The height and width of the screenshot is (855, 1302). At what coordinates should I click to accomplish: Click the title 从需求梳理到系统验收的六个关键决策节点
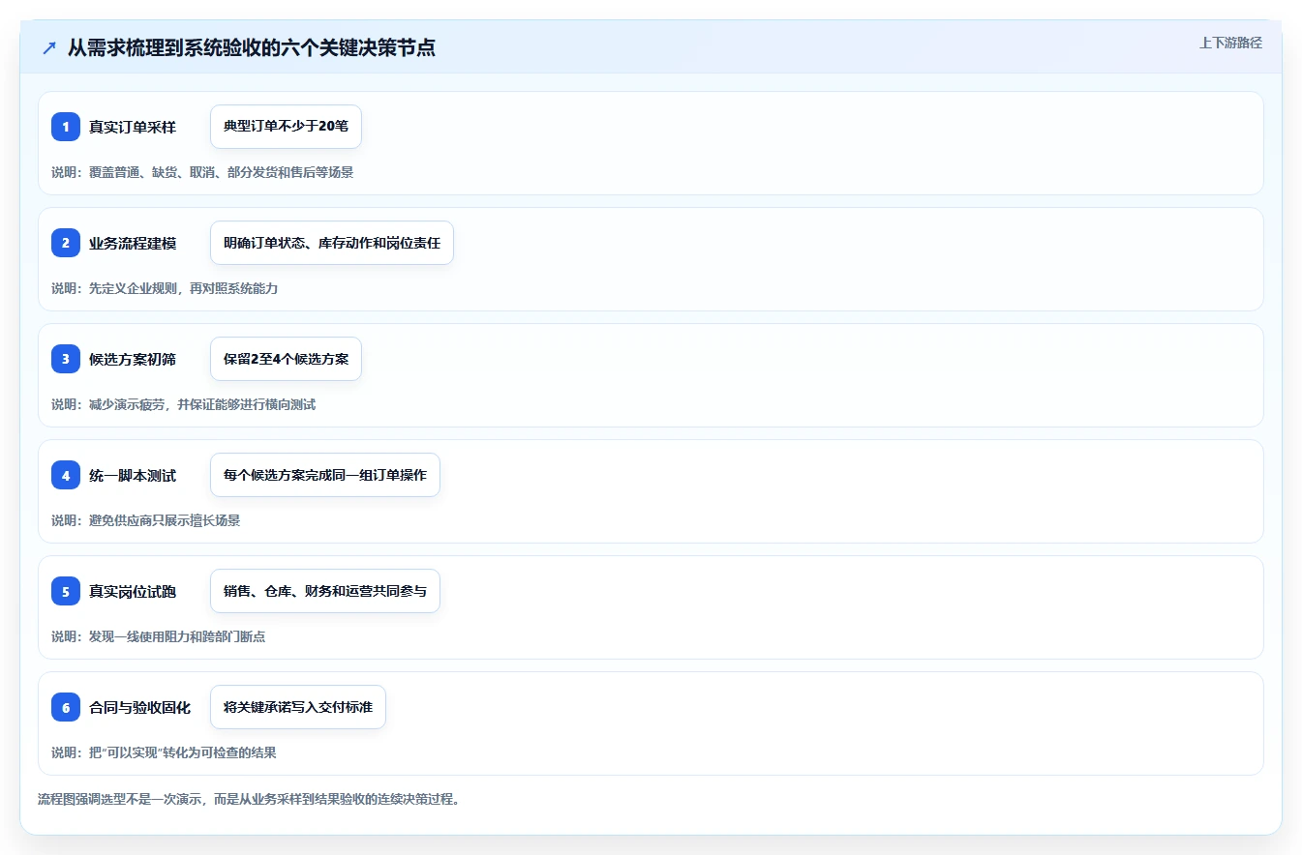pyautogui.click(x=252, y=48)
